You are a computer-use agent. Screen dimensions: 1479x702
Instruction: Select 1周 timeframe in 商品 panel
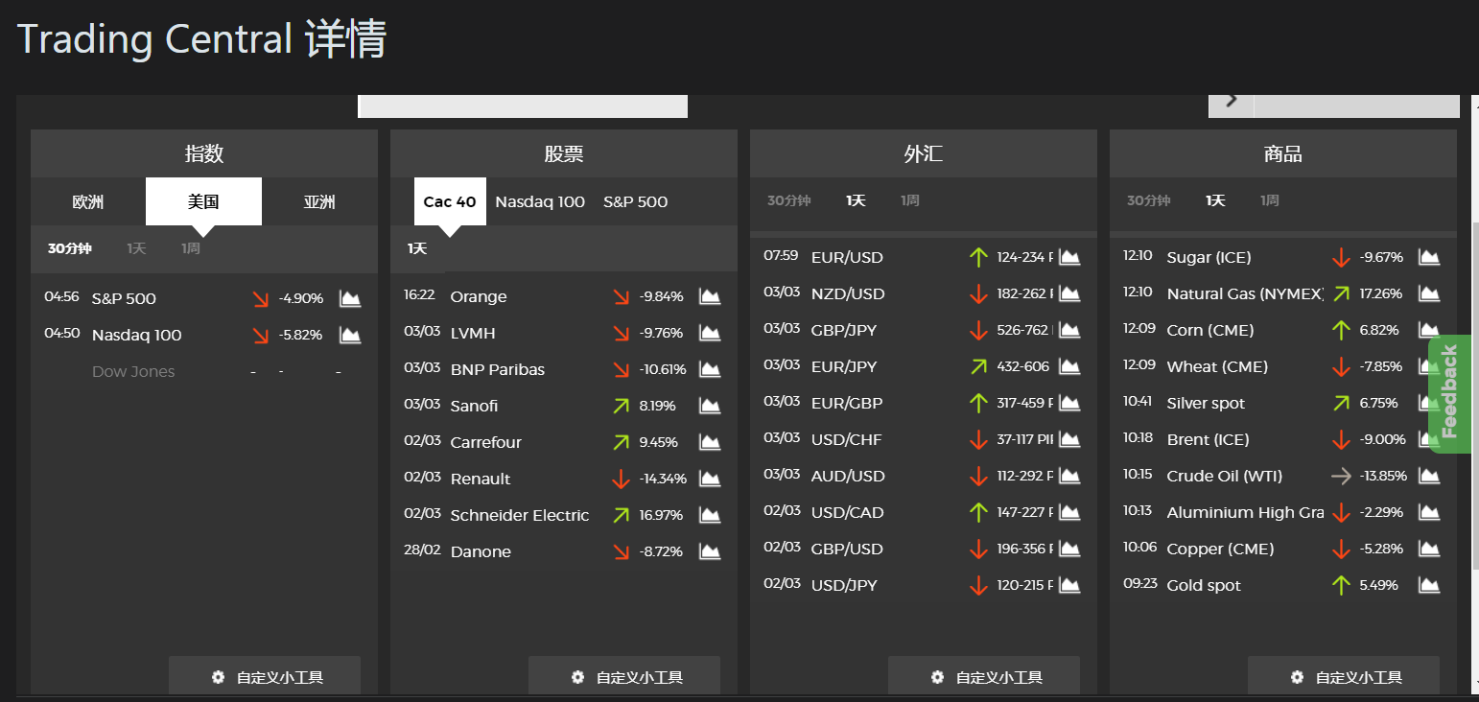(1270, 200)
